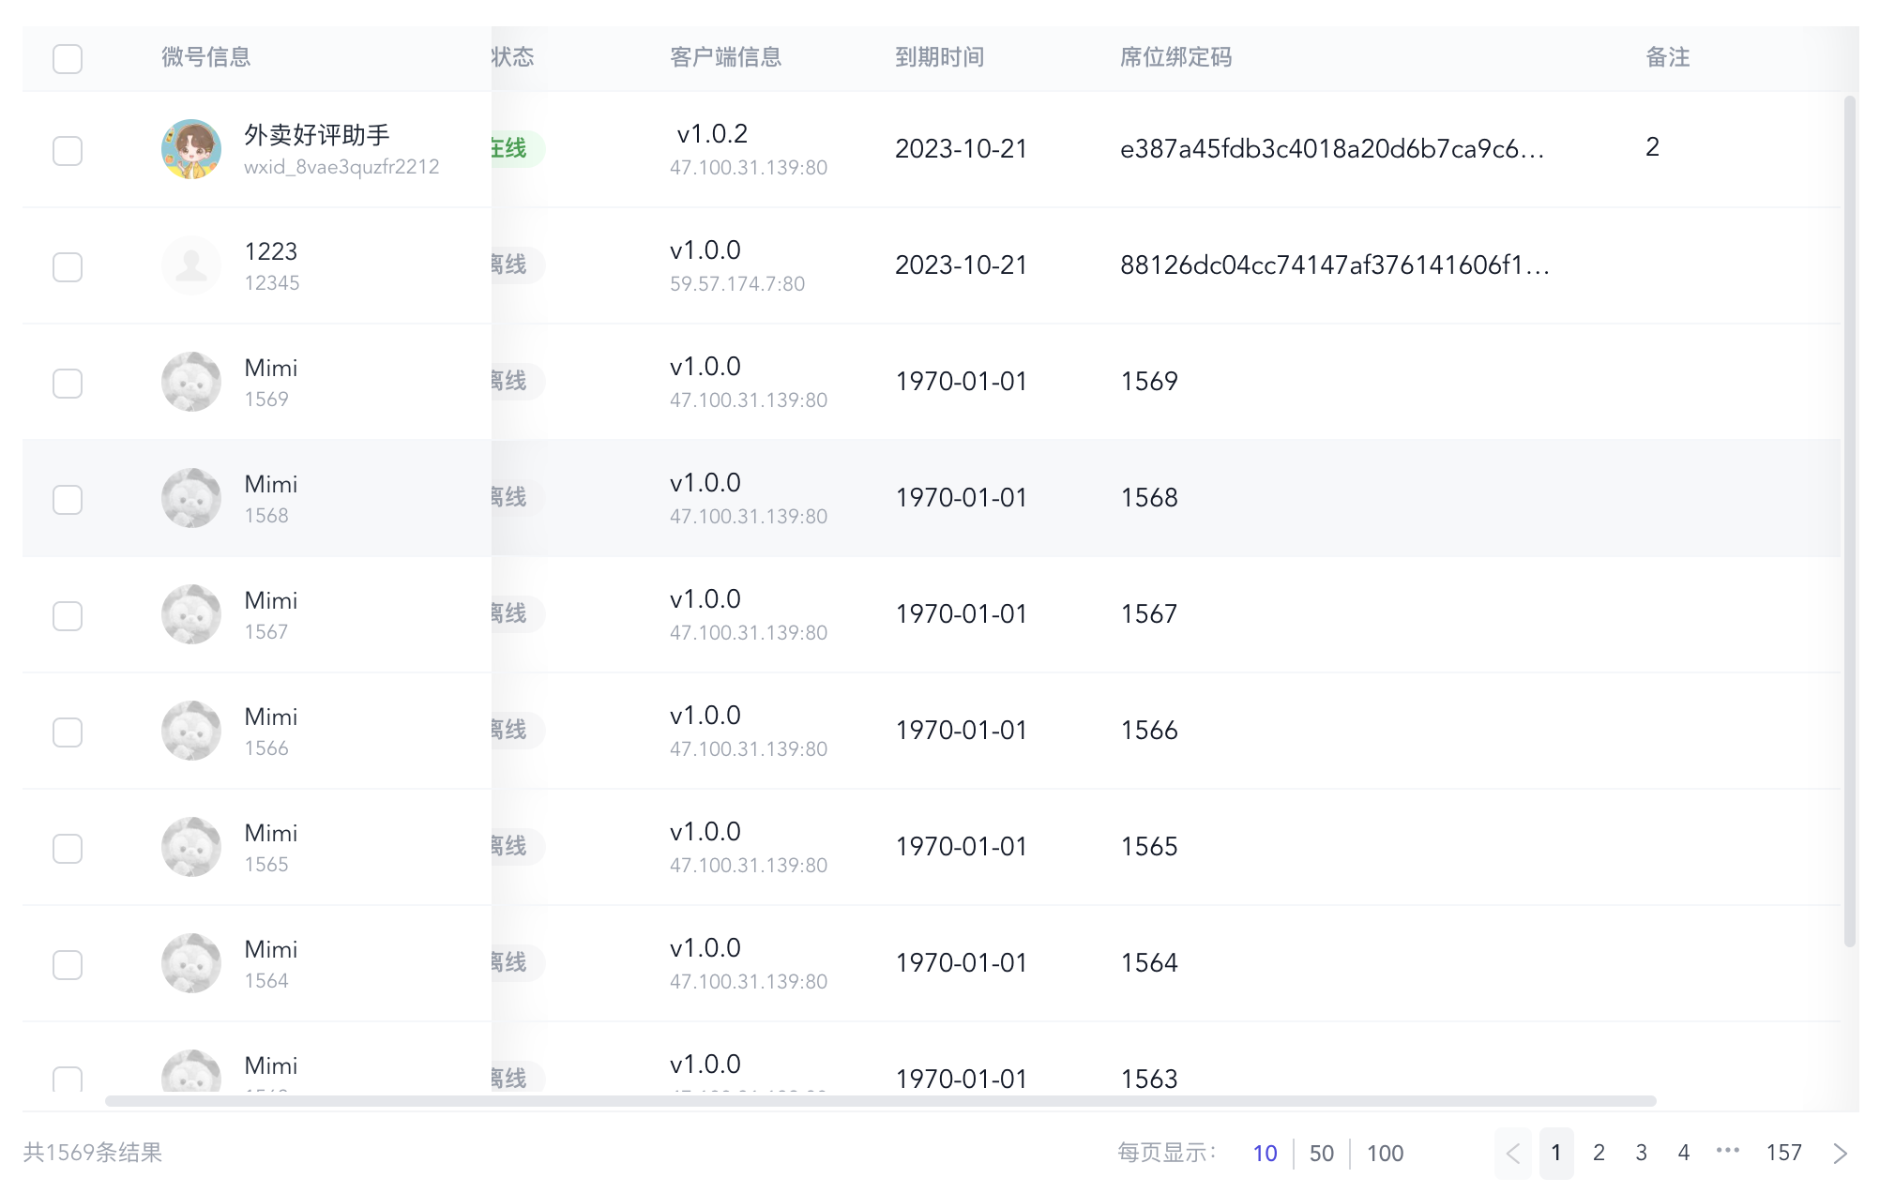This screenshot has height=1193, width=1895.
Task: Click the 到期时间 column header
Action: point(941,57)
